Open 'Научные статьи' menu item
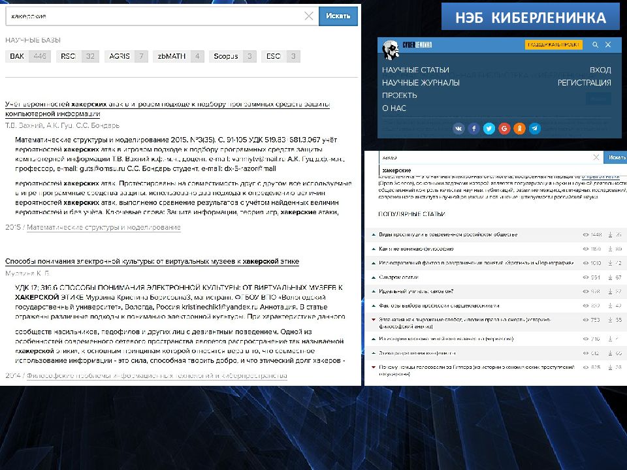627x470 pixels. [x=415, y=70]
